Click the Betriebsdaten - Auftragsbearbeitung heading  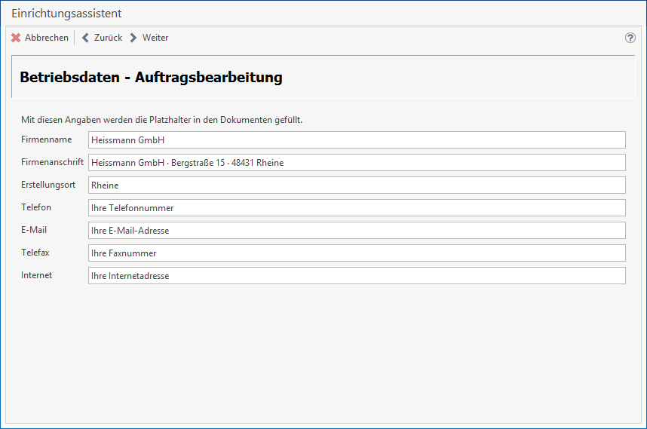[151, 77]
